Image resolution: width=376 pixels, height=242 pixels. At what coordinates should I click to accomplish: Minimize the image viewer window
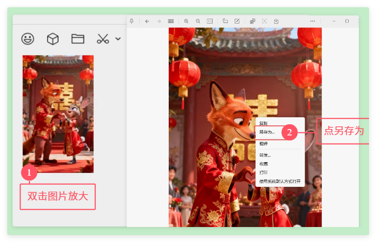coord(334,21)
